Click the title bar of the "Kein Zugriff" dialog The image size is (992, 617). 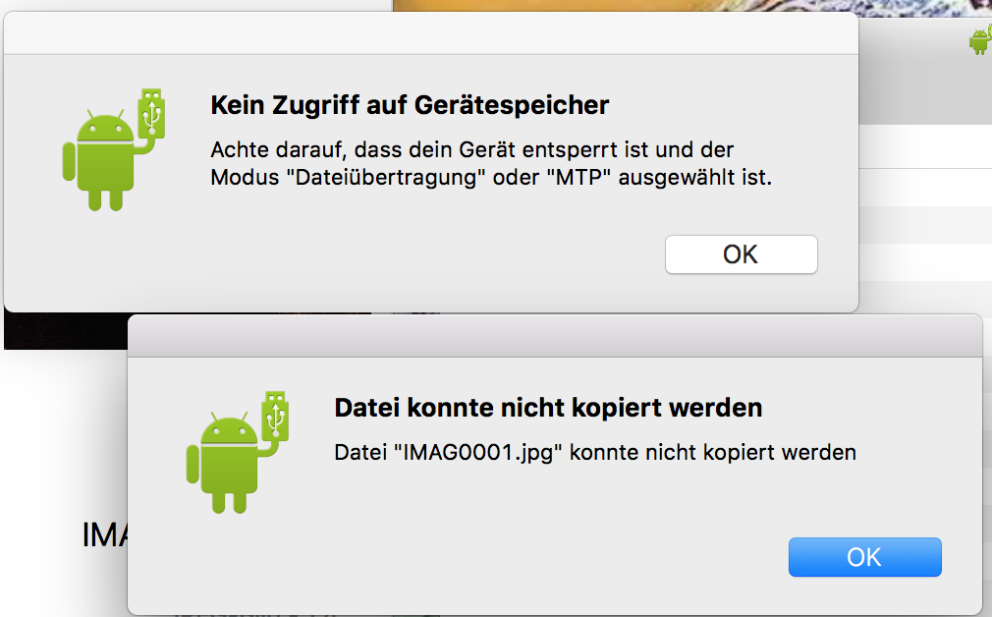431,32
